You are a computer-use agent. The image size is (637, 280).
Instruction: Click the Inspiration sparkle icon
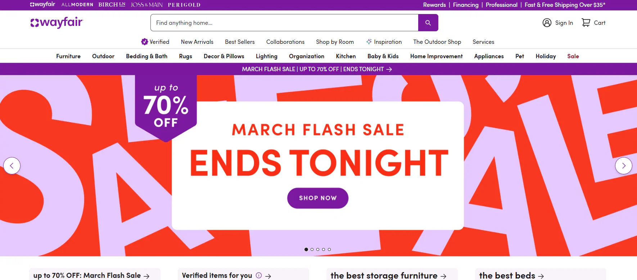click(369, 42)
